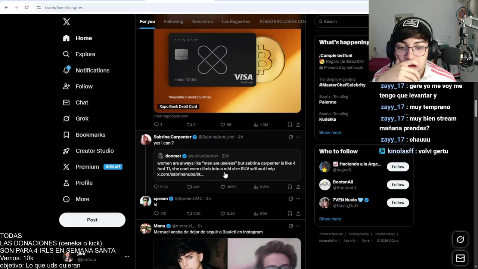Reply to Sabrina Carpenter's post
Screen dimensions: 478x269
[x=161, y=186]
